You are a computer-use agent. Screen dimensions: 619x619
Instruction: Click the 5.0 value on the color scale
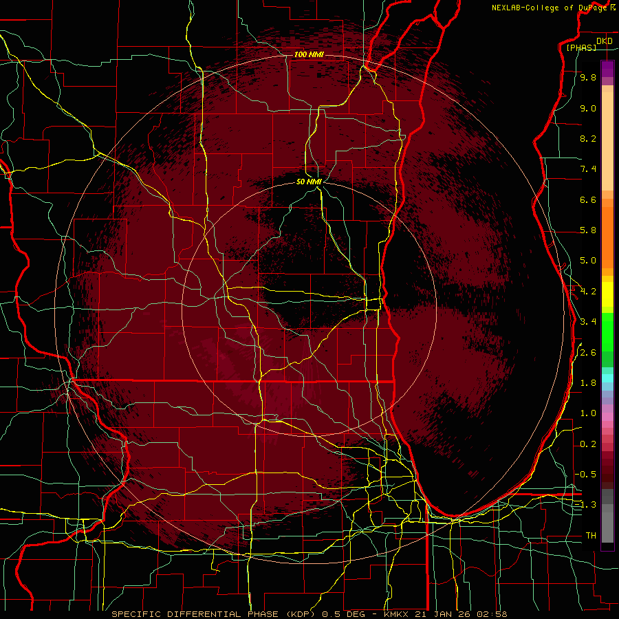tap(588, 261)
